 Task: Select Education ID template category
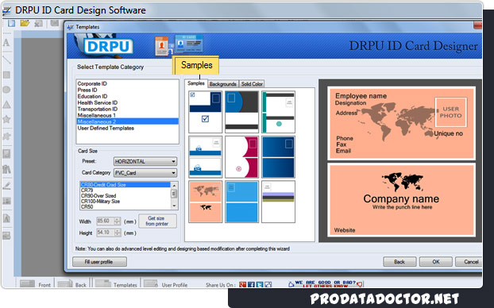(92, 96)
